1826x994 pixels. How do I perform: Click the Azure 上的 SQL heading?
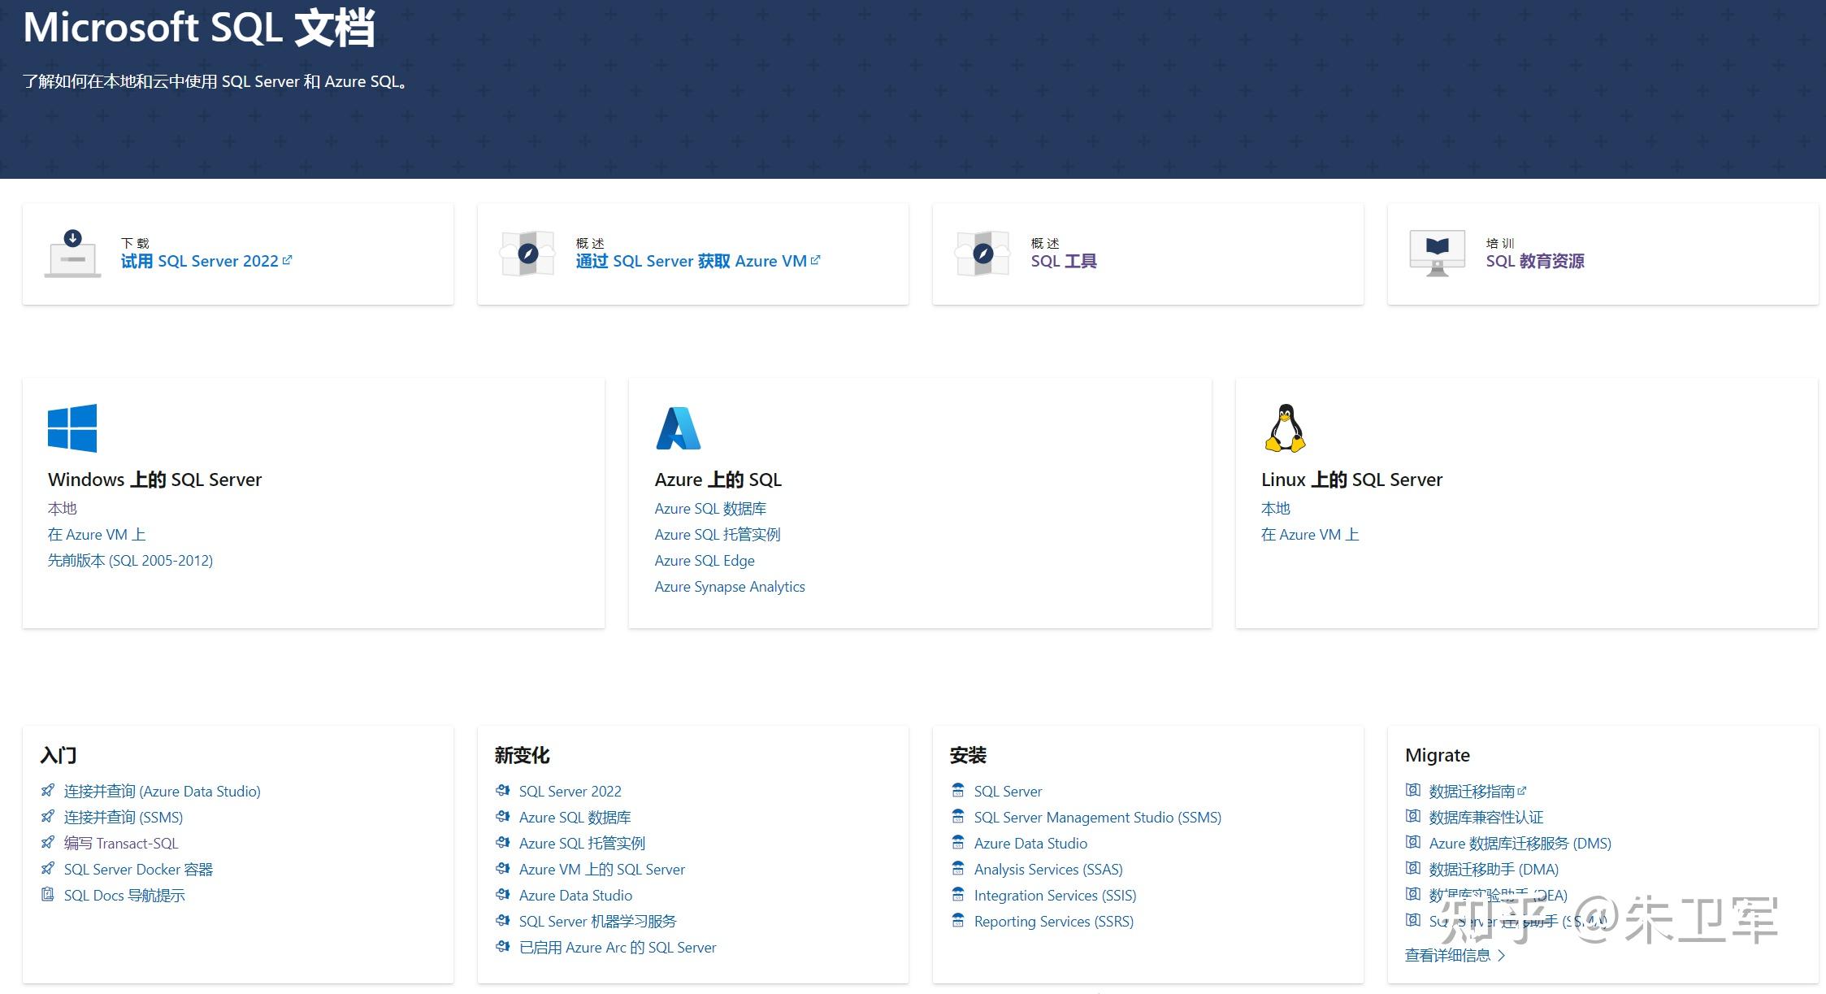[718, 480]
